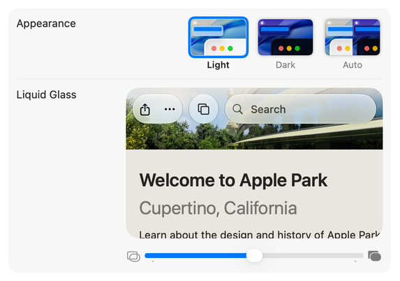Click the Dark label under thumbnail
The width and height of the screenshot is (400, 281).
(x=286, y=65)
